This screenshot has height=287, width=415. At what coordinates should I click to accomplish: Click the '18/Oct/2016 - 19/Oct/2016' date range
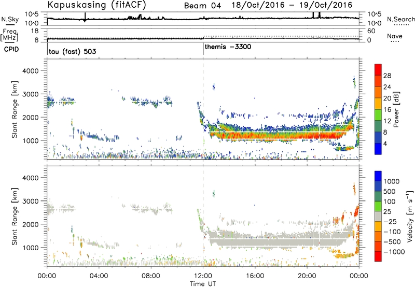click(292, 5)
